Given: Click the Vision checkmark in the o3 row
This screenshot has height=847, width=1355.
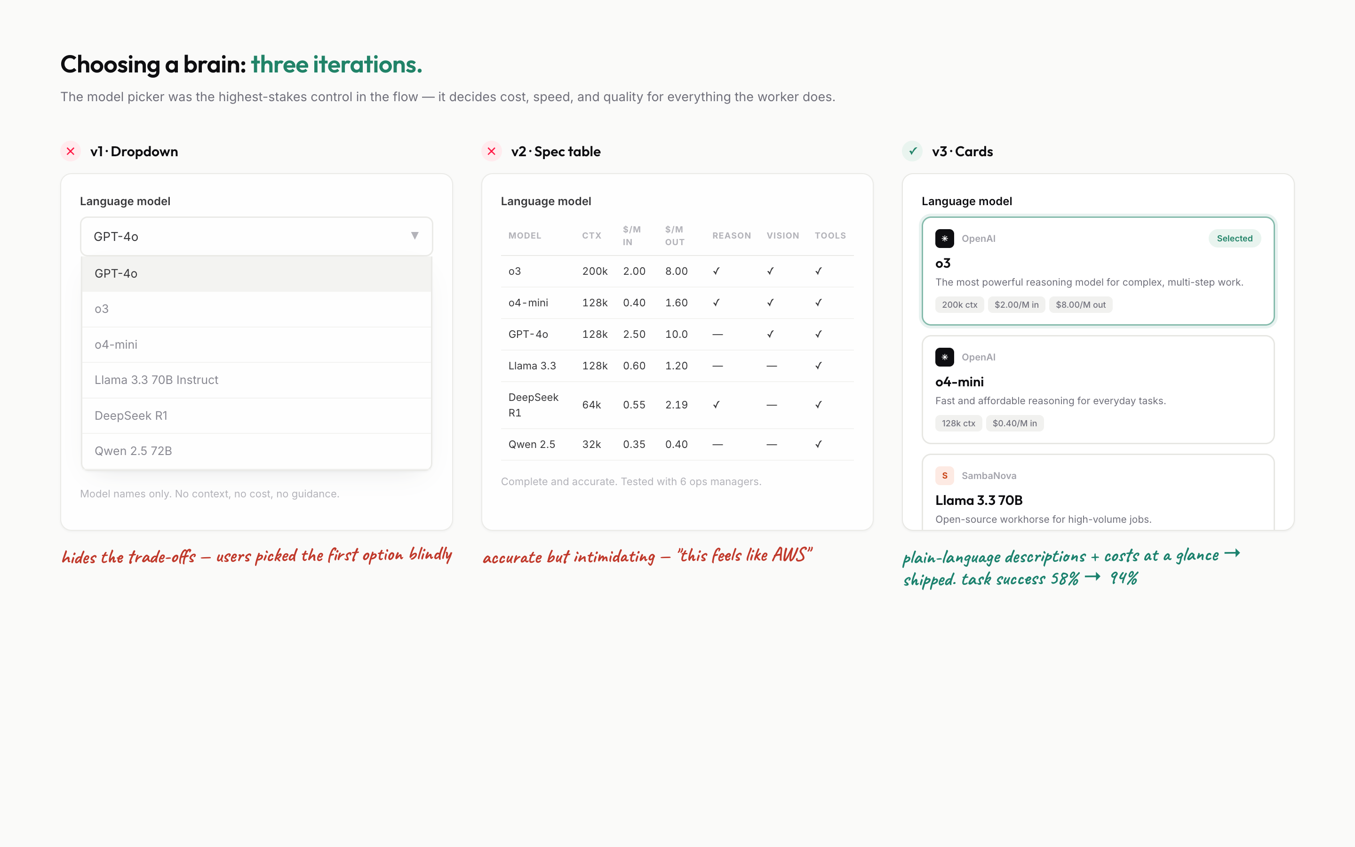Looking at the screenshot, I should click(x=771, y=271).
